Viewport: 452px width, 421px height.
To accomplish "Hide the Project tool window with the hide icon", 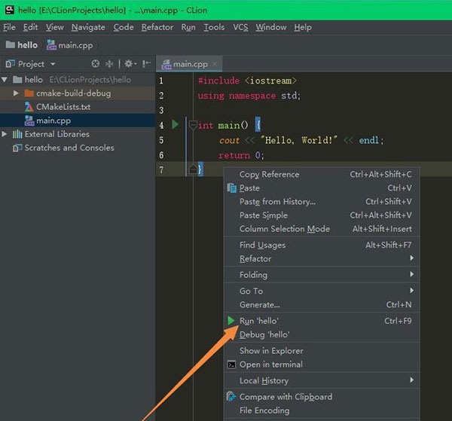I will pos(145,64).
